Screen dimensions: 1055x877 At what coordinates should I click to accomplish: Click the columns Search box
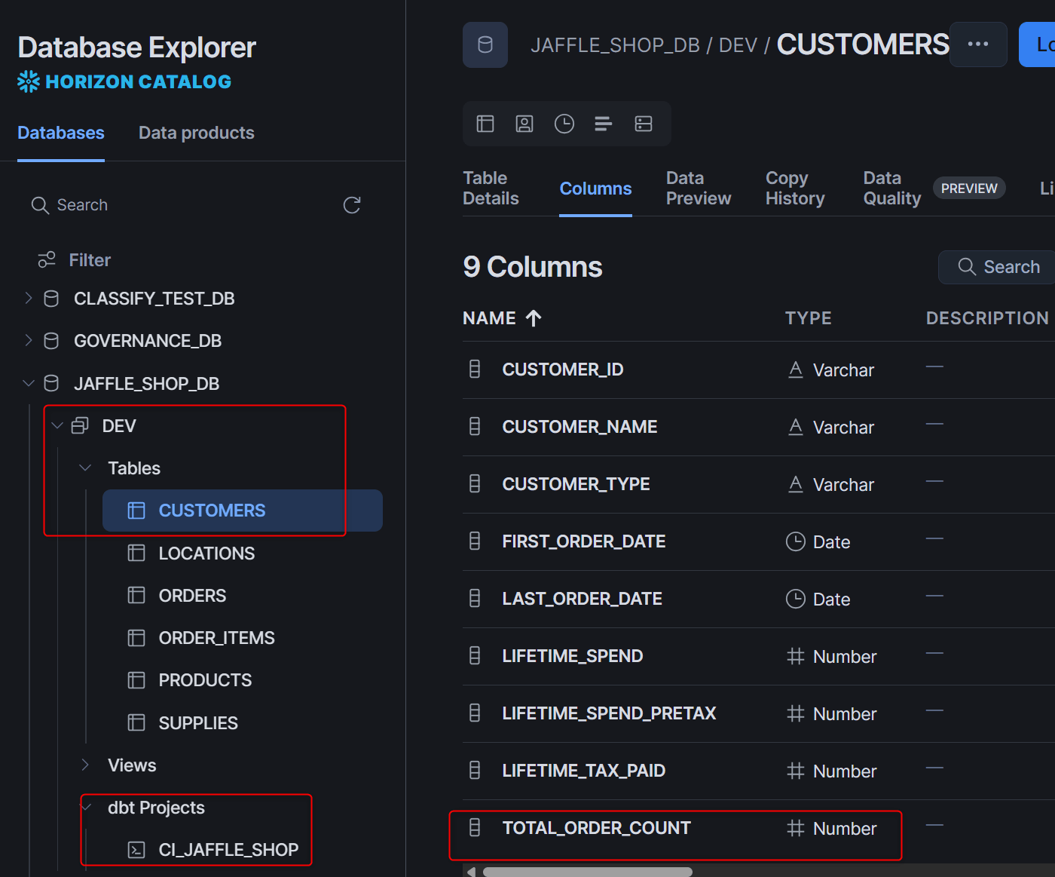click(996, 267)
